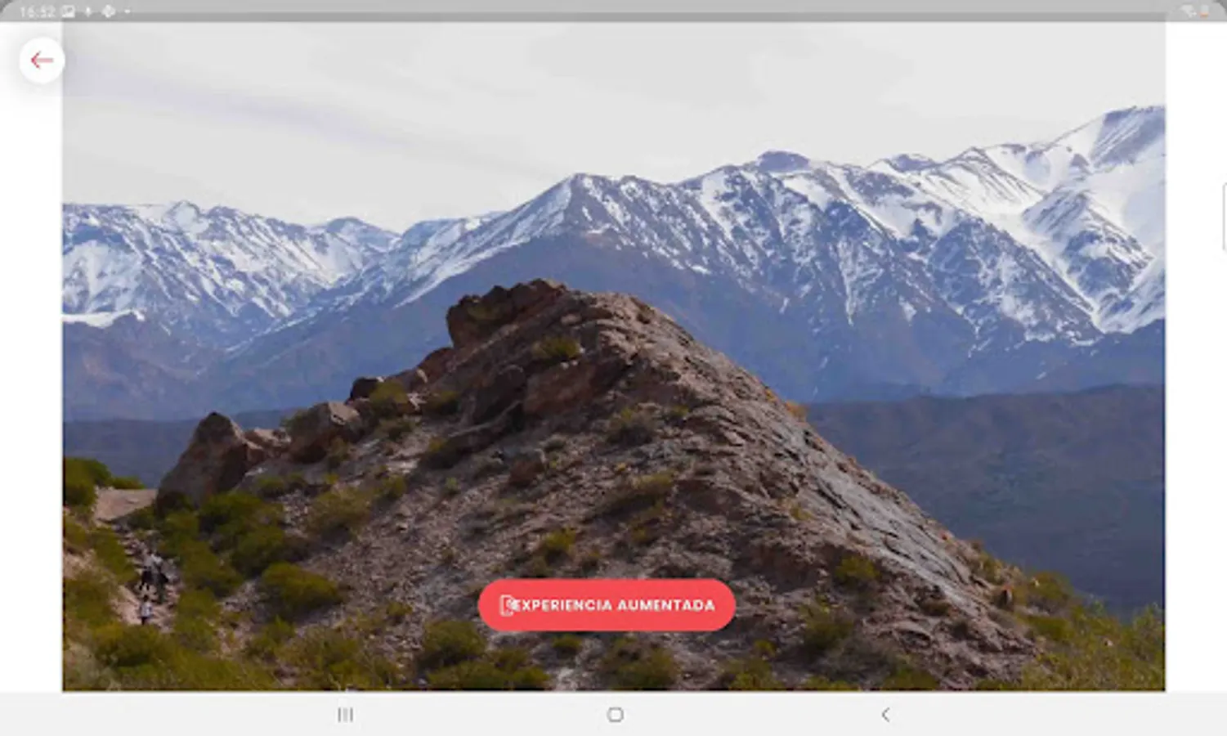The width and height of the screenshot is (1227, 736).
Task: Check the status bar clock
Action: tap(36, 11)
